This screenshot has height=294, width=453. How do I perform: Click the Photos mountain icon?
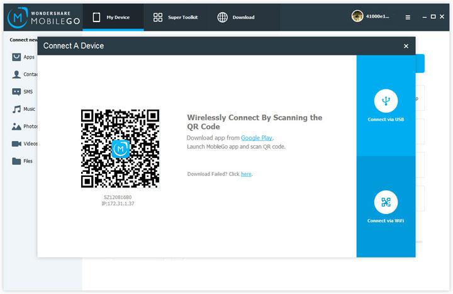16,127
